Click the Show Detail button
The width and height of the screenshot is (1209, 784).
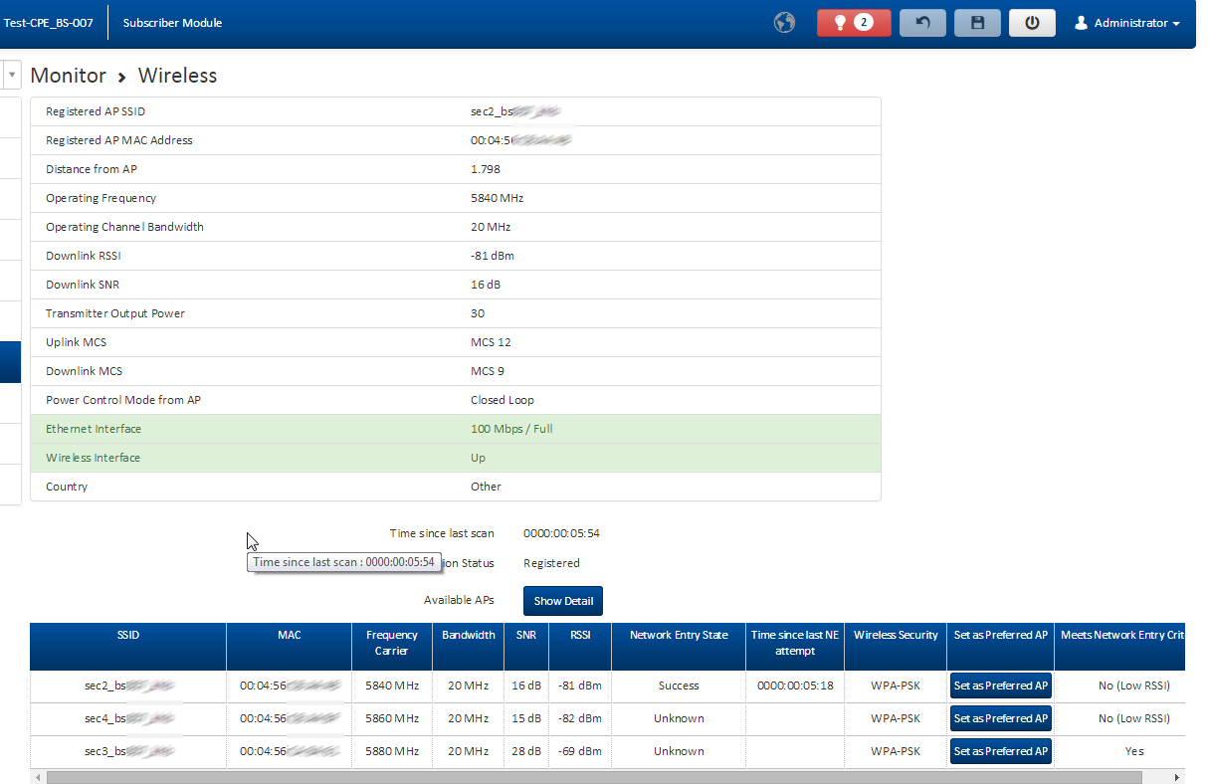tap(562, 601)
